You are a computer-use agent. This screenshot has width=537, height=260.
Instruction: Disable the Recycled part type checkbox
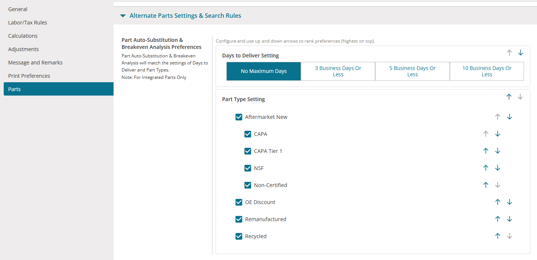click(x=239, y=236)
